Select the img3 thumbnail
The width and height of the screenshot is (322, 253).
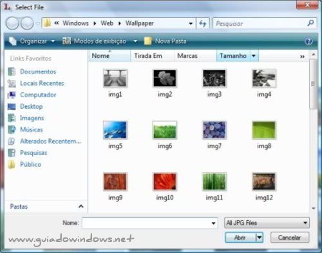[214, 78]
